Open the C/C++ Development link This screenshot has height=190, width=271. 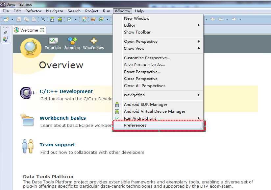(66, 91)
